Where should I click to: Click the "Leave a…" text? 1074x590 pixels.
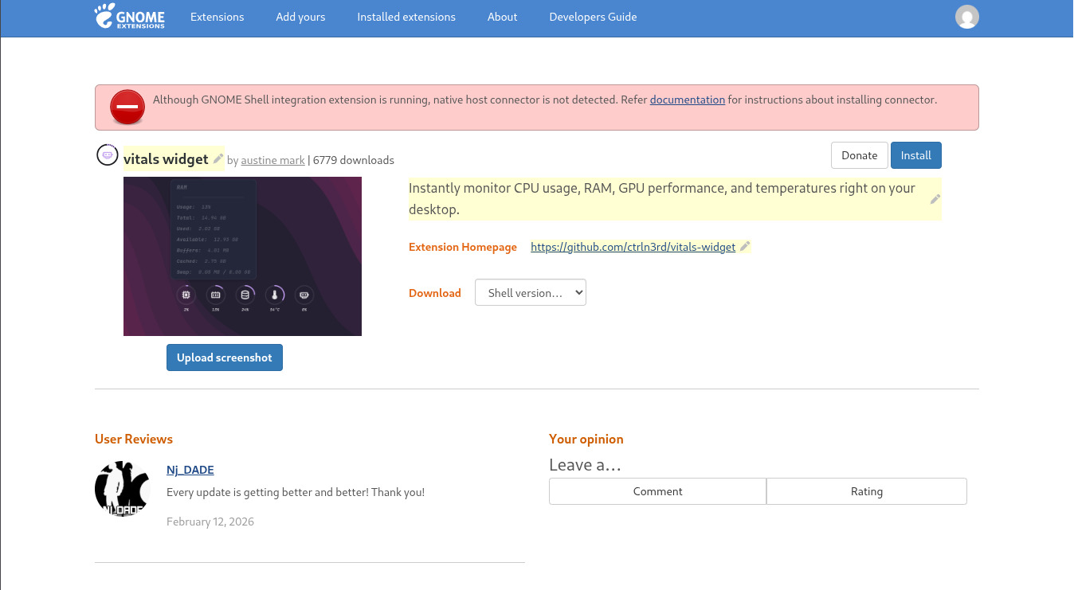point(585,465)
